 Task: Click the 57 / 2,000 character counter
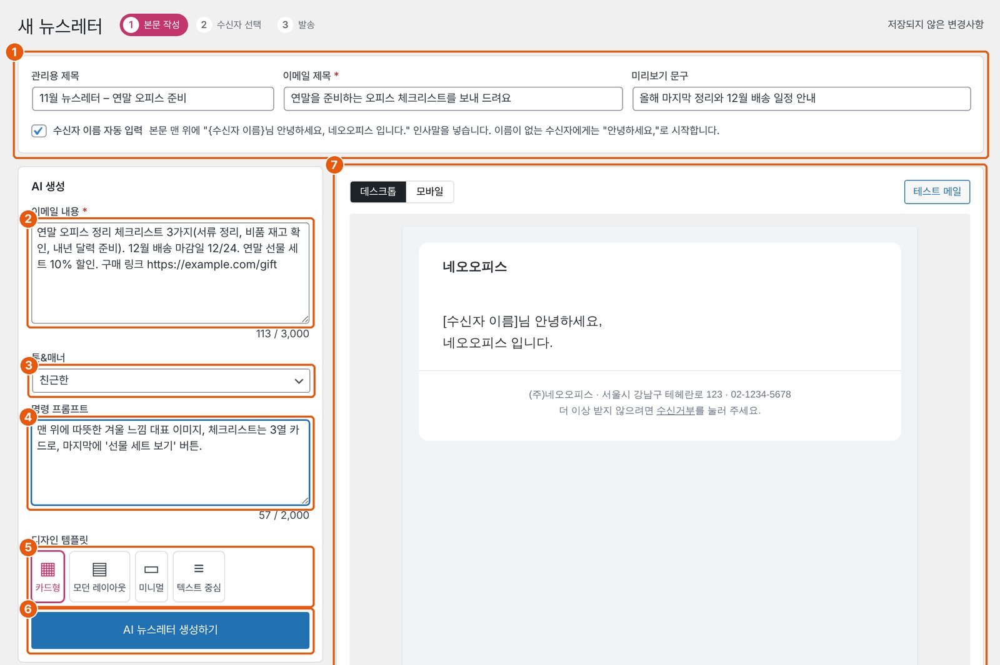(284, 515)
